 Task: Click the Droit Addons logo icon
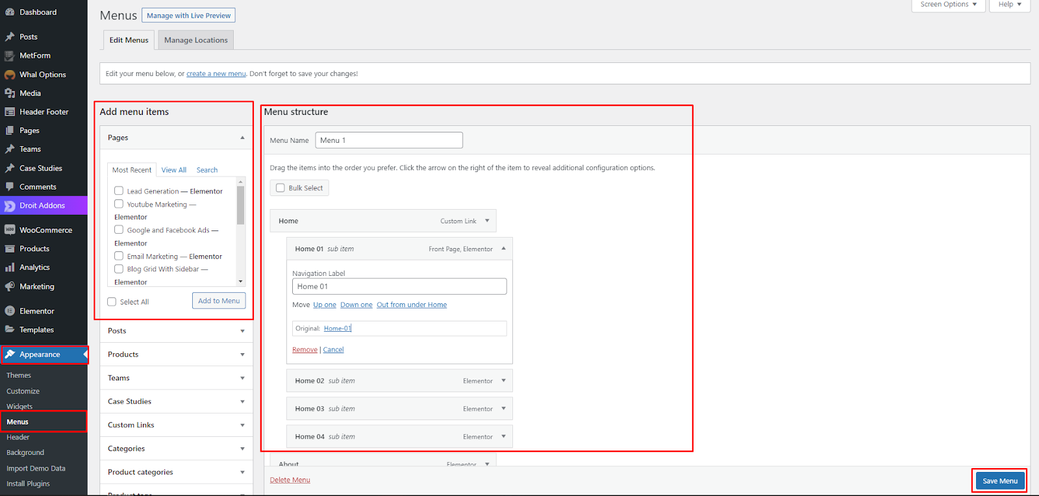(x=10, y=206)
